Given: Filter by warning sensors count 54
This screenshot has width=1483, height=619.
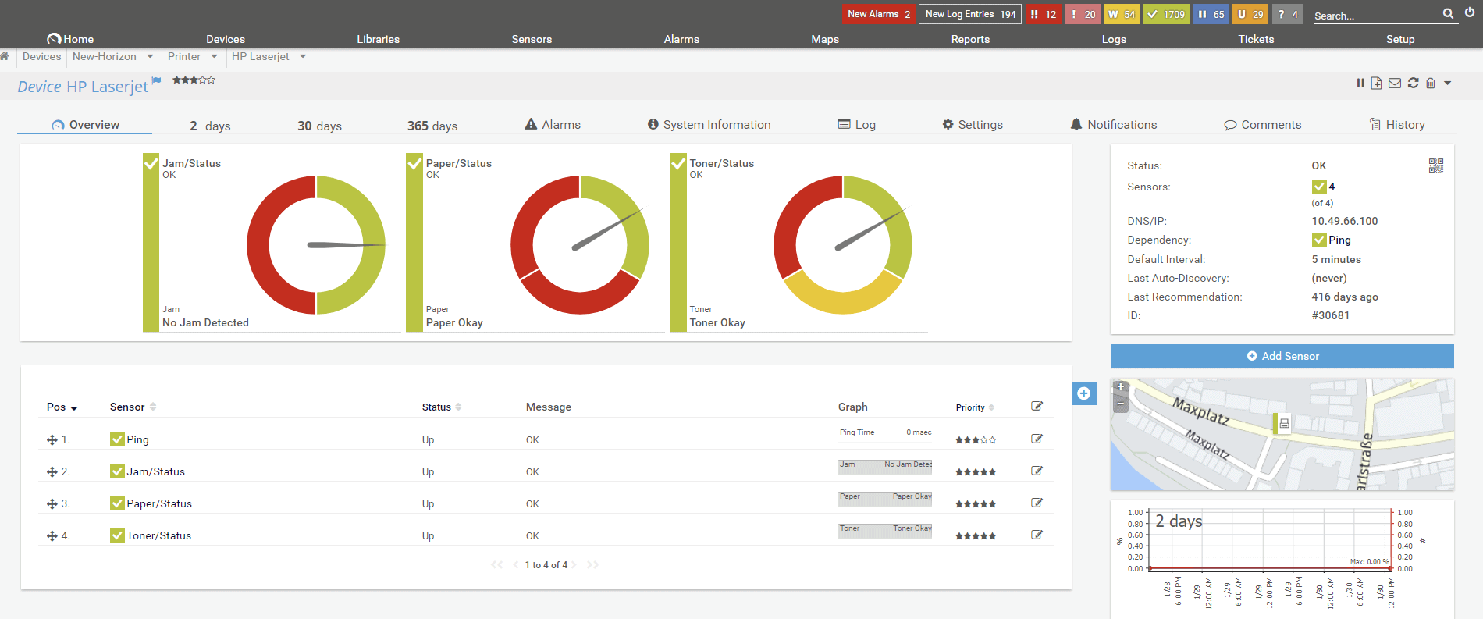Looking at the screenshot, I should click(1122, 14).
